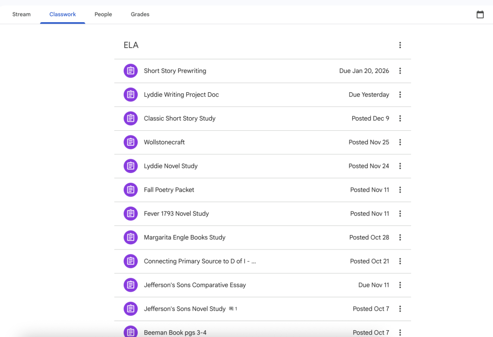This screenshot has width=493, height=337.
Task: Click the ELA topic heading
Action: (131, 45)
